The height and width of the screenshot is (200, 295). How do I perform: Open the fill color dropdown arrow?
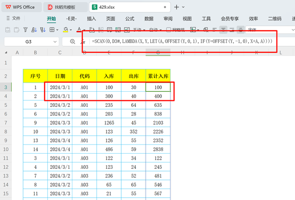(71, 30)
